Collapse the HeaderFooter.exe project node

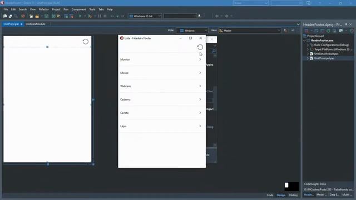[304, 41]
